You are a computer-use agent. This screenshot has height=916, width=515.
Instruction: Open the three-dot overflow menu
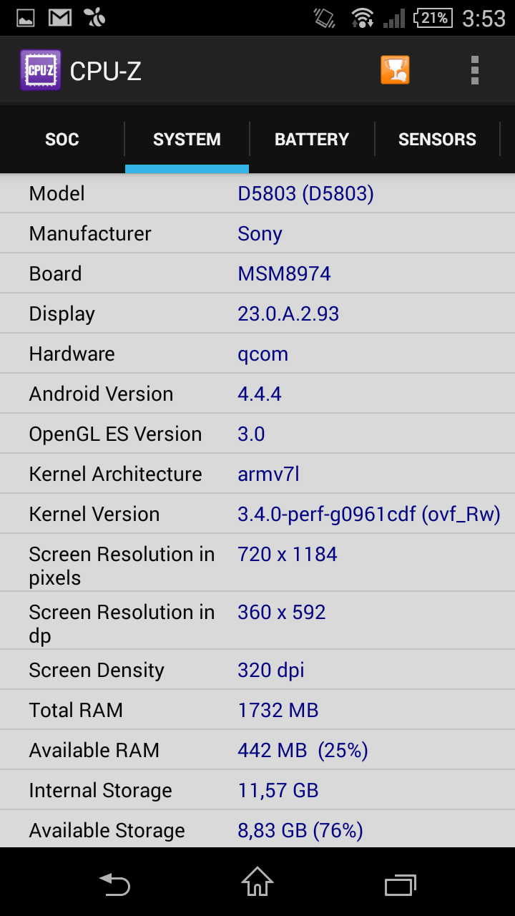point(475,70)
